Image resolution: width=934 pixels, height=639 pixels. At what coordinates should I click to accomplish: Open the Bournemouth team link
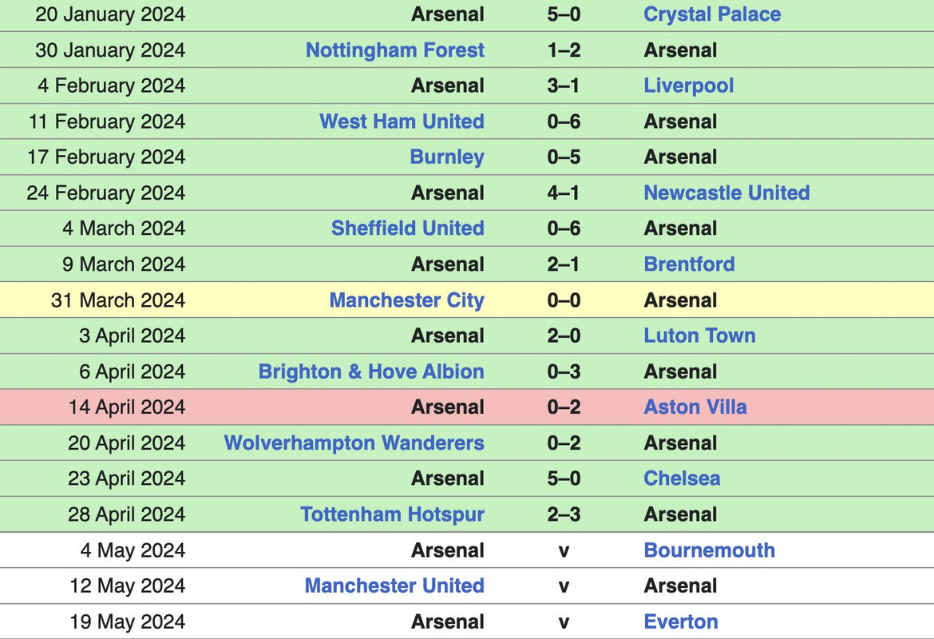(710, 550)
